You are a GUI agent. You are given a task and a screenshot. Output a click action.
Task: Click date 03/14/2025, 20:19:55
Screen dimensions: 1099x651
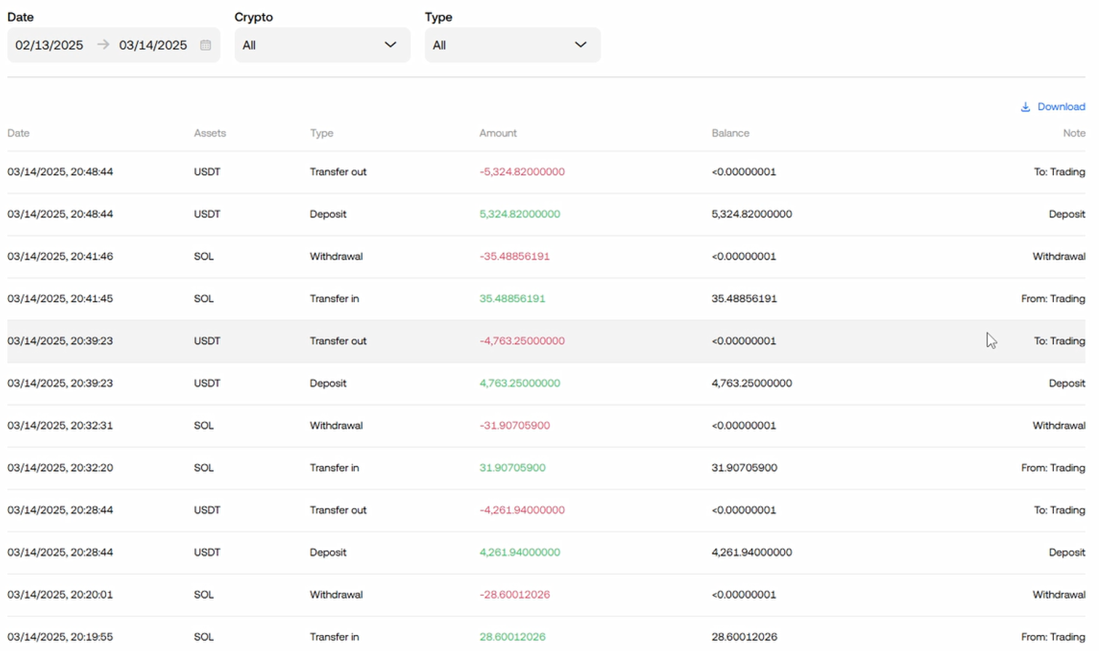coord(60,636)
